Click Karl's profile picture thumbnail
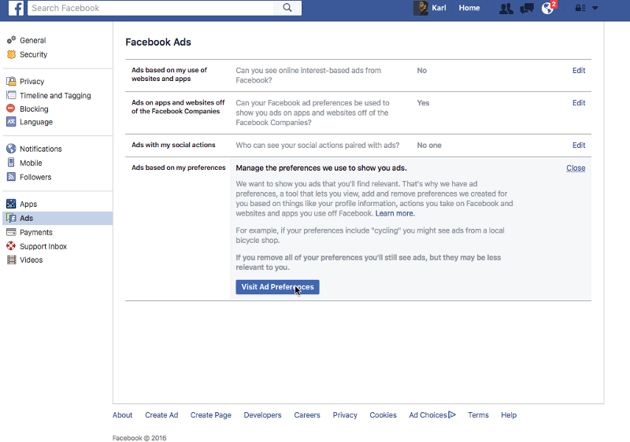 pyautogui.click(x=421, y=8)
